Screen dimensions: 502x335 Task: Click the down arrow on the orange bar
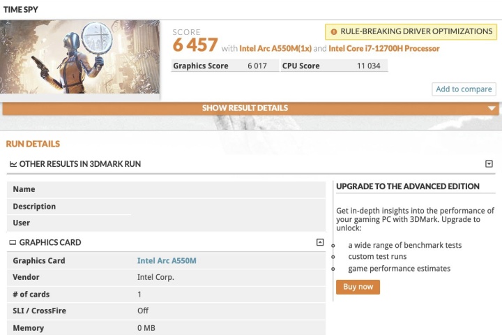pyautogui.click(x=492, y=108)
